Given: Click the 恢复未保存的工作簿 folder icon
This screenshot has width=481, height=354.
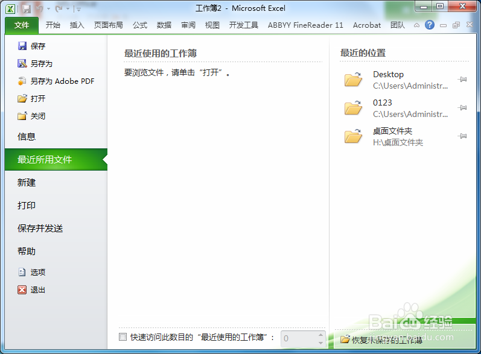Looking at the screenshot, I should click(x=345, y=340).
